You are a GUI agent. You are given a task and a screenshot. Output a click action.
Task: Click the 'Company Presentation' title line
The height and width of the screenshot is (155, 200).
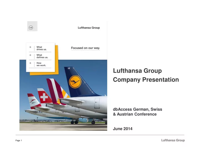point(146,80)
